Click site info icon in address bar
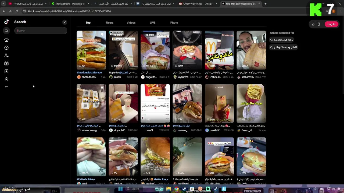 coord(24,11)
